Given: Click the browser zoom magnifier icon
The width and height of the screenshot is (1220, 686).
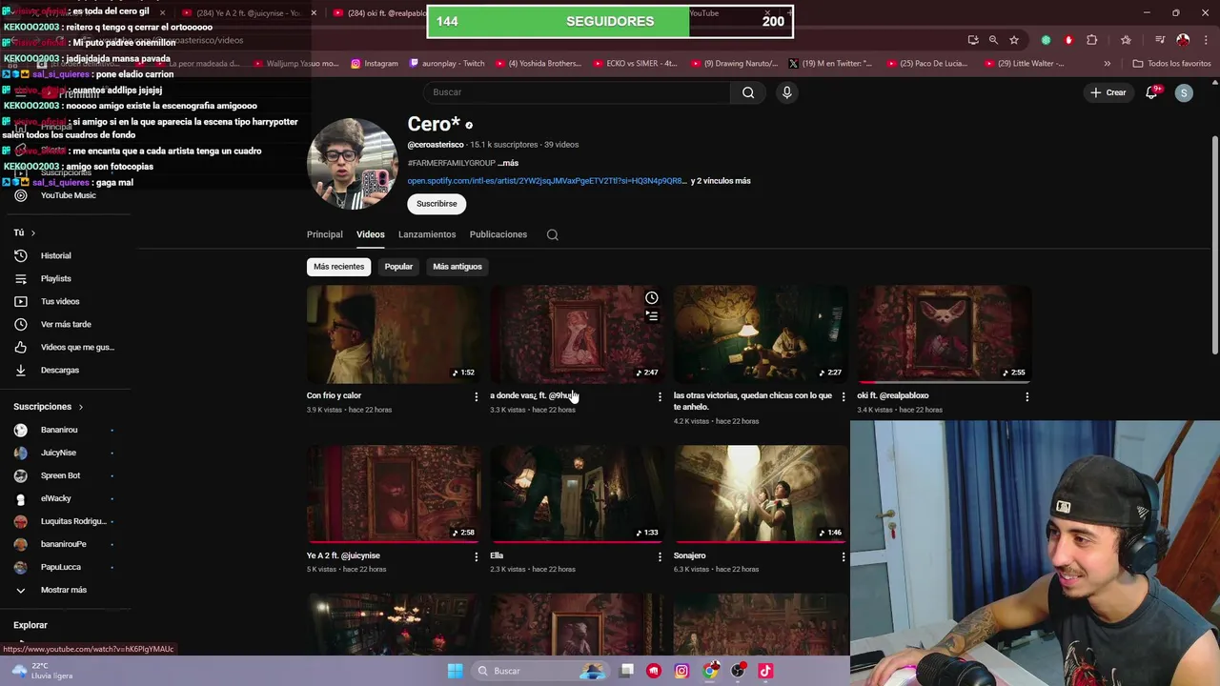Looking at the screenshot, I should coord(993,40).
